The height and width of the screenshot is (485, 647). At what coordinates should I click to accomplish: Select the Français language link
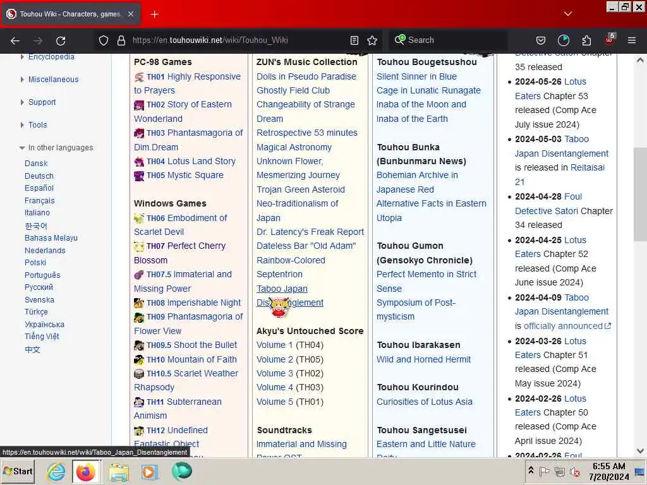(x=40, y=201)
